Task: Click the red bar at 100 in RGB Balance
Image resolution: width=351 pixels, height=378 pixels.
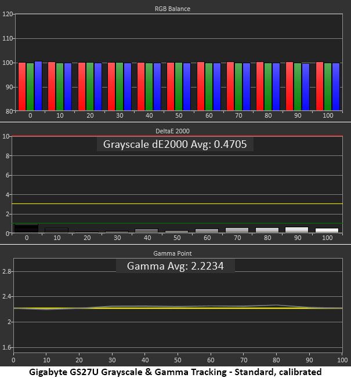Action: (320, 86)
